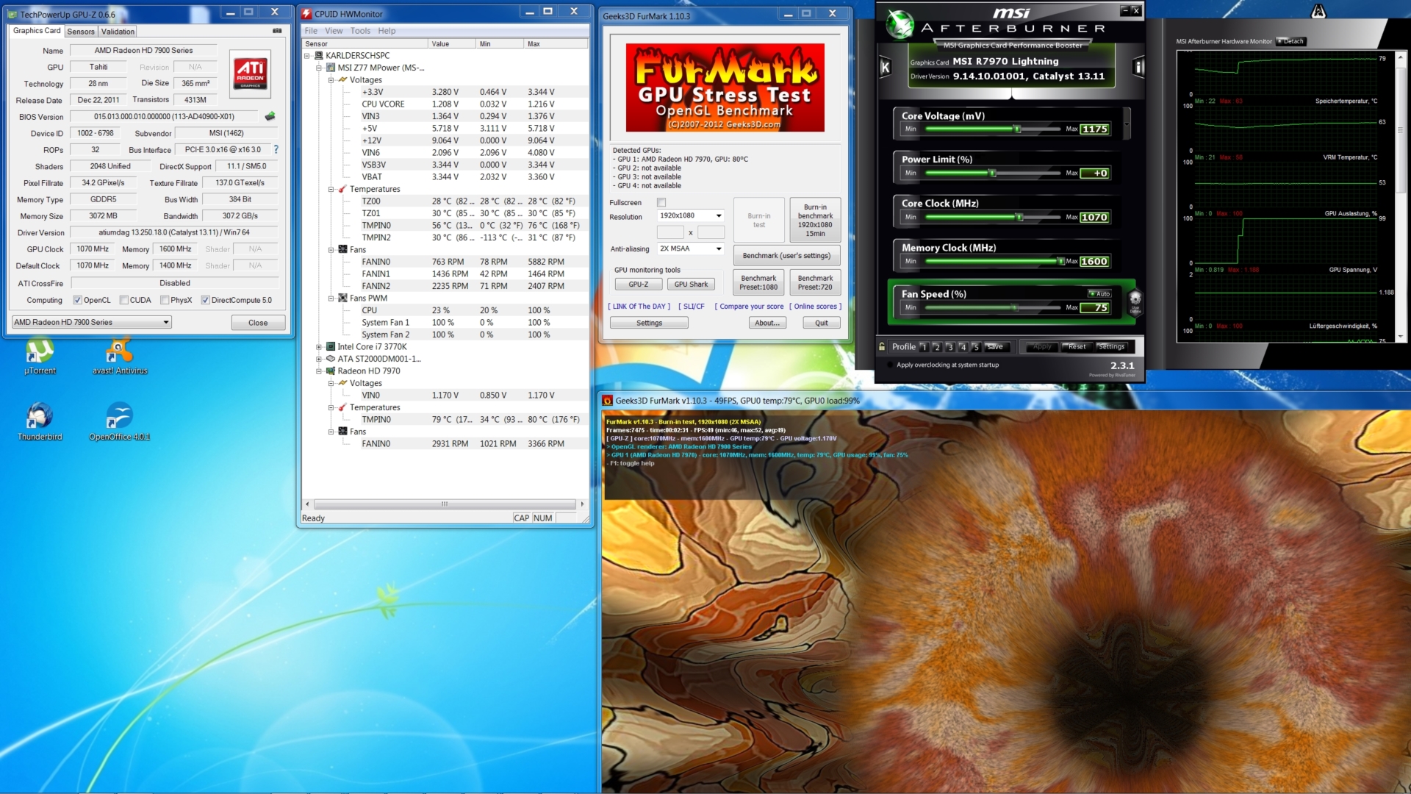Open the µTorrent desktop shortcut
1411x794 pixels.
point(40,356)
